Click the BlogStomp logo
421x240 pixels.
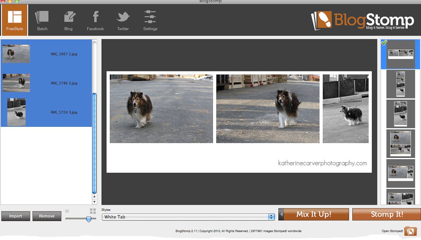coord(362,19)
